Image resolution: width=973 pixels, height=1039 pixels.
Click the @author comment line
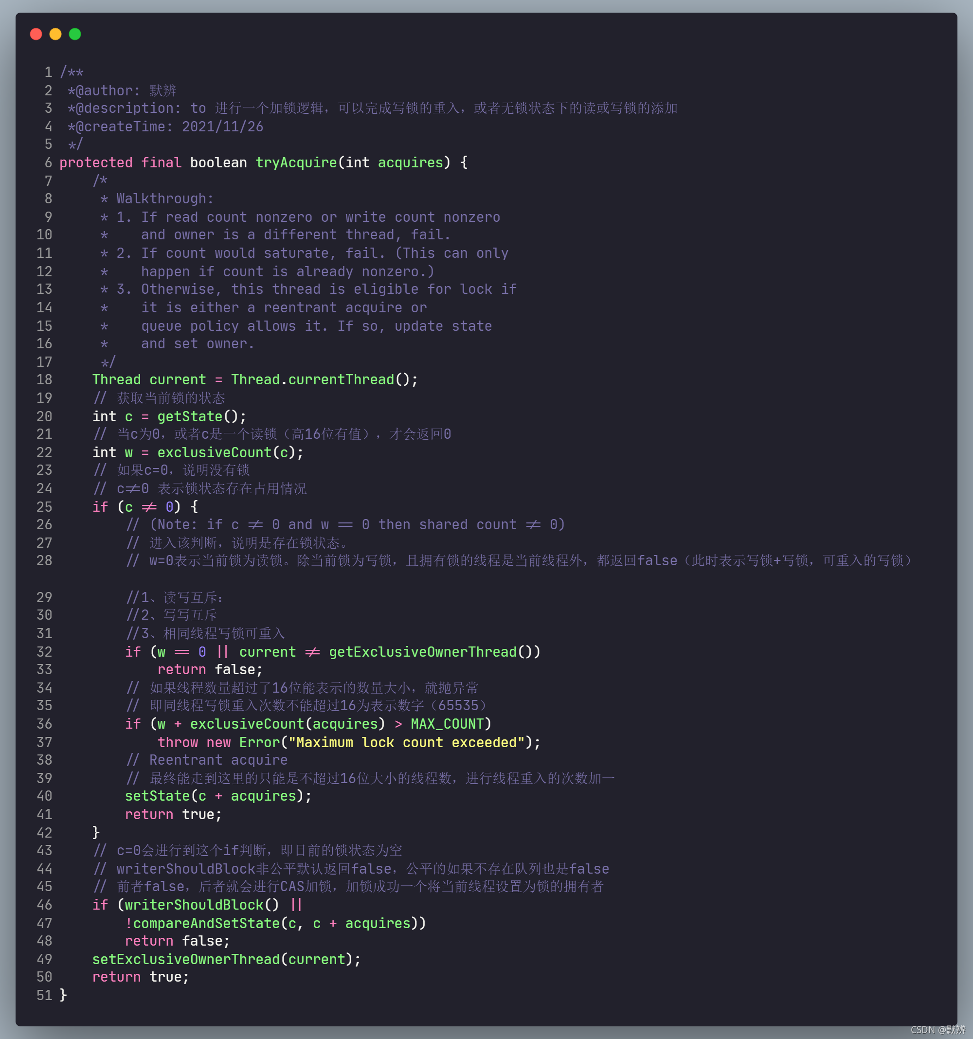tap(122, 90)
